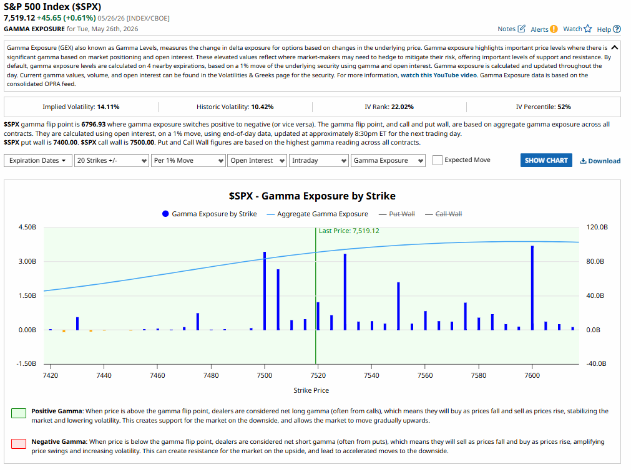Open the watch this YouTube video link
Image resolution: width=631 pixels, height=470 pixels.
(439, 75)
